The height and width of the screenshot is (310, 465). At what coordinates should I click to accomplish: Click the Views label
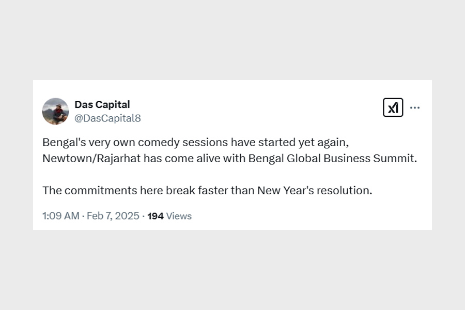(179, 216)
